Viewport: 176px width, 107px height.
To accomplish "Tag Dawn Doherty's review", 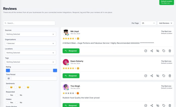I will [x=164, y=76].
